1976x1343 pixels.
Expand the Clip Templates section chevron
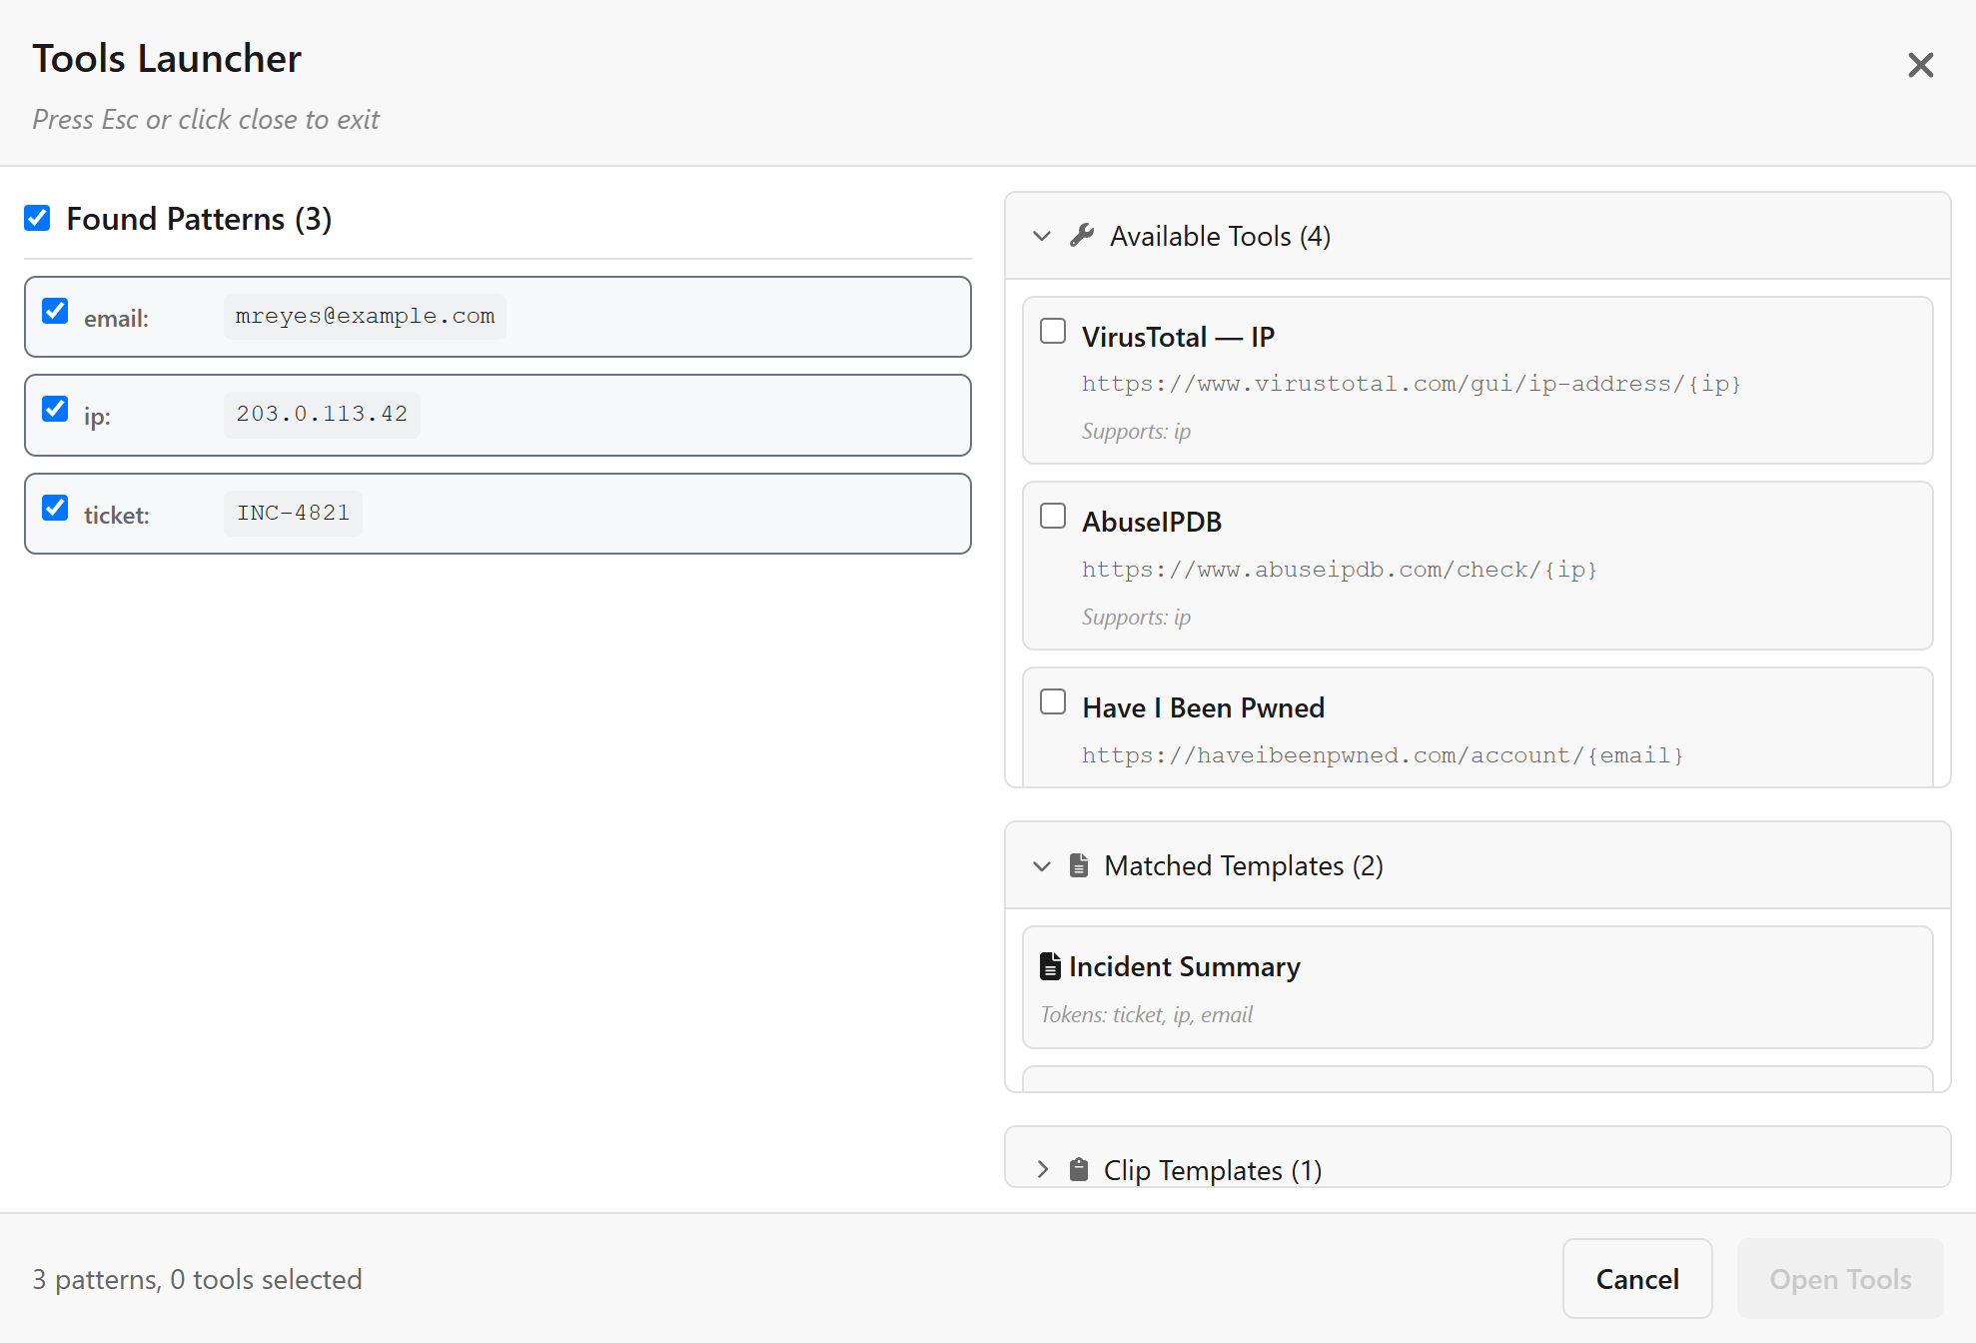coord(1042,1169)
